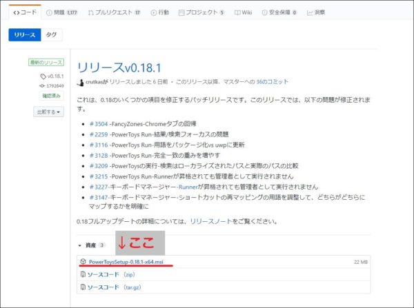Viewport: 414px width, 308px height.
Task: Click the blue リリース button
Action: (25, 35)
